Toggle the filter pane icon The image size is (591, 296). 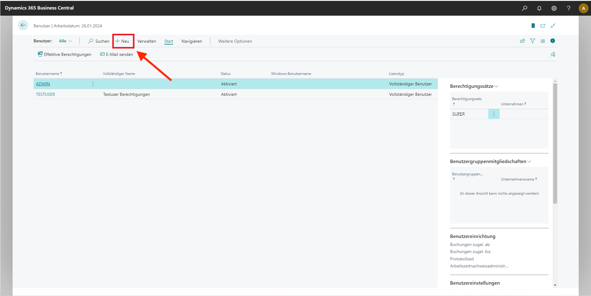point(533,41)
